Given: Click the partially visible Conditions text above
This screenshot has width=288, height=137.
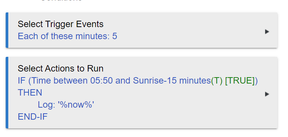Looking at the screenshot, I should click(x=61, y=1).
